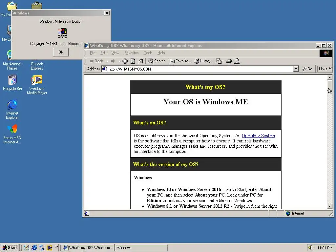Show the History pane from the toolbar

coord(202,61)
